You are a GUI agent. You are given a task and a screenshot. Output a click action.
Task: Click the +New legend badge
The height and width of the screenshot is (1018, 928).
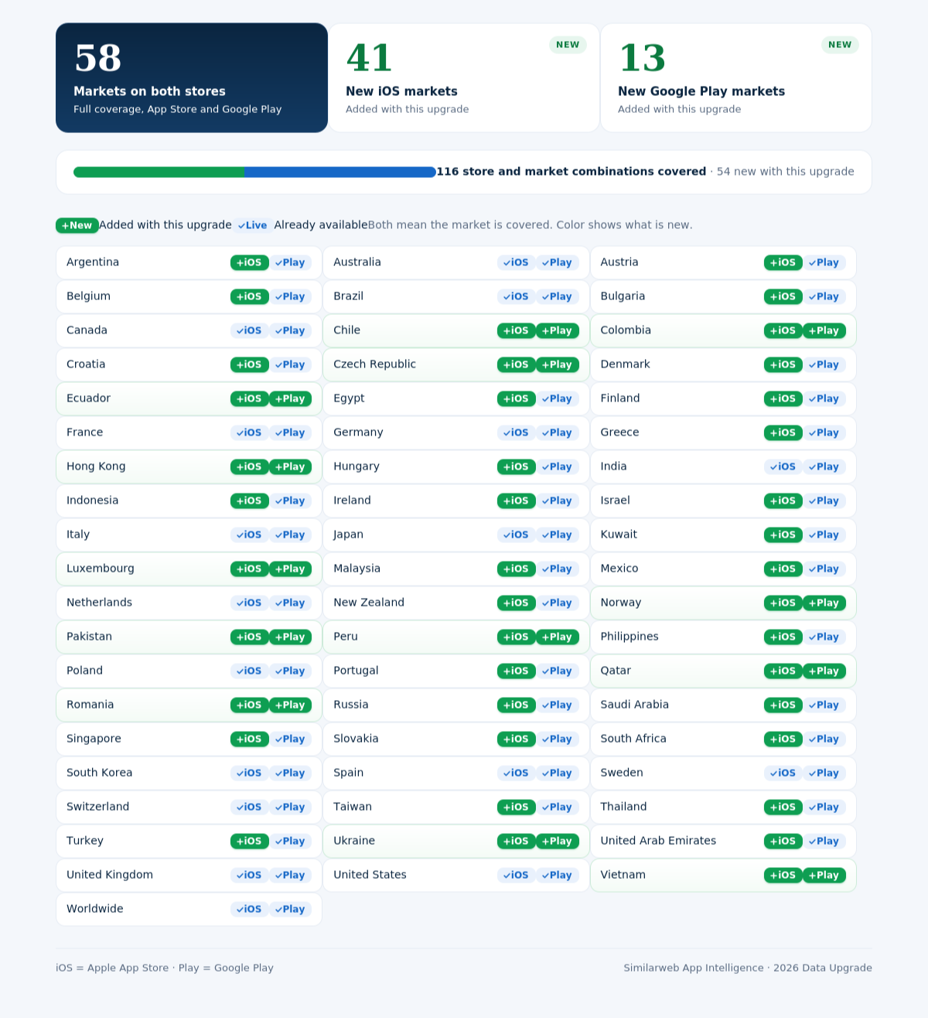point(77,225)
